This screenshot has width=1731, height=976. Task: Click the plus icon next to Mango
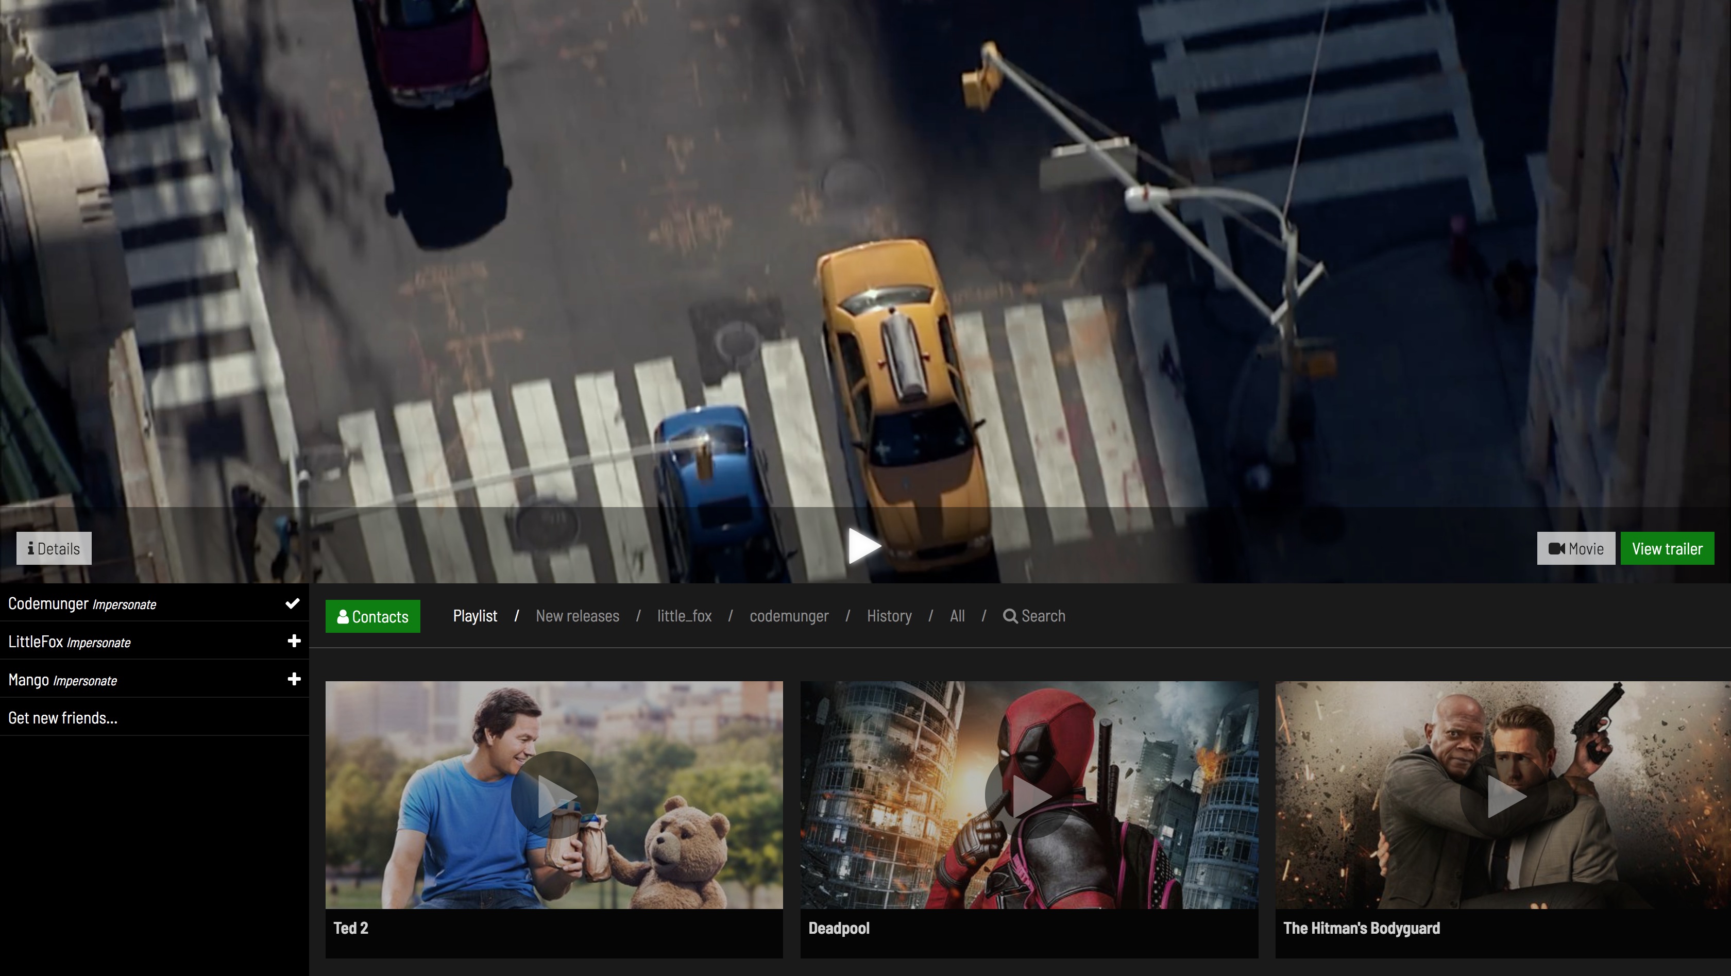tap(294, 680)
